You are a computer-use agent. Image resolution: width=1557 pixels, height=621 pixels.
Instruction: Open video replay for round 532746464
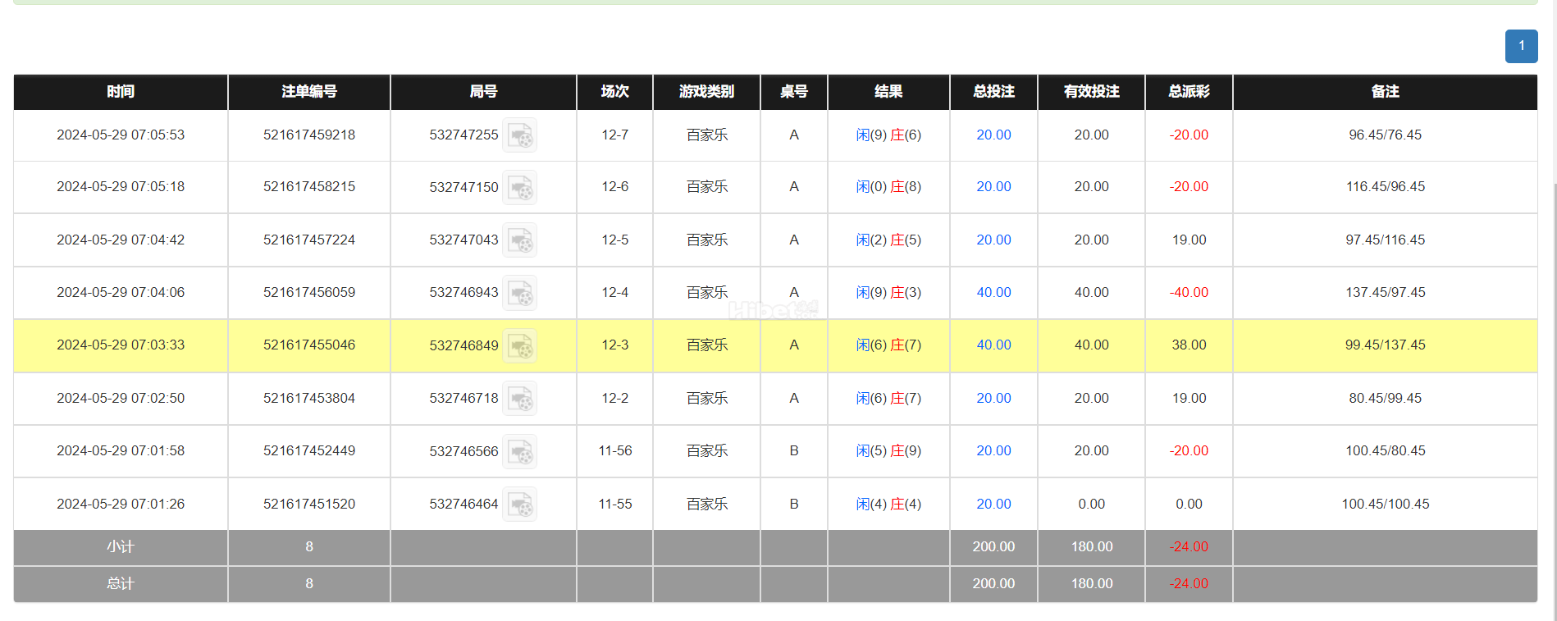pos(519,504)
